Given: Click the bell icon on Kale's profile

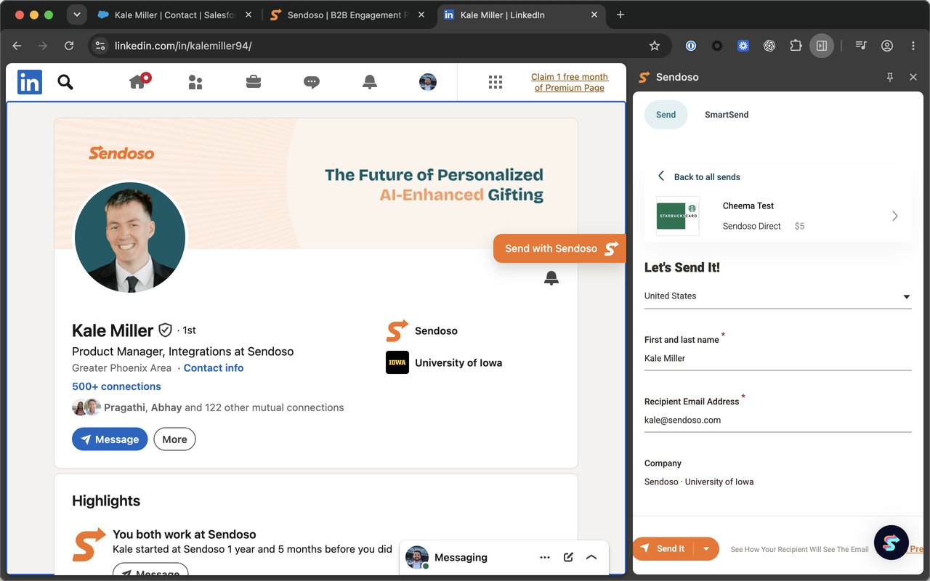Looking at the screenshot, I should coord(551,277).
